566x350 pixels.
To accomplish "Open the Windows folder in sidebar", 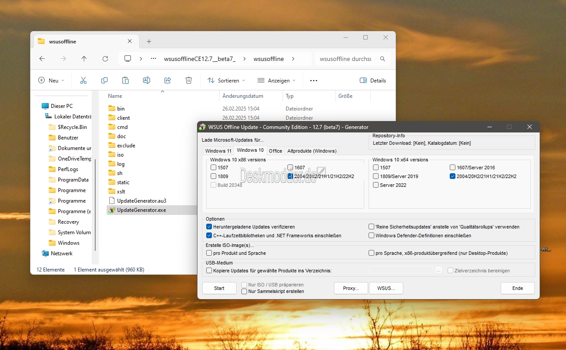I will (68, 243).
